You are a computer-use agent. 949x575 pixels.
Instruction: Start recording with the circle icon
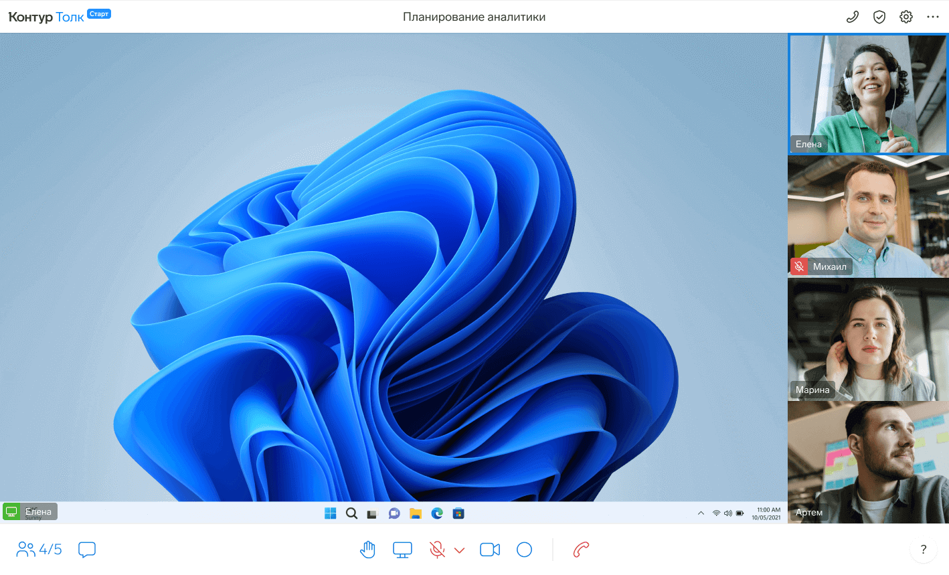(525, 550)
